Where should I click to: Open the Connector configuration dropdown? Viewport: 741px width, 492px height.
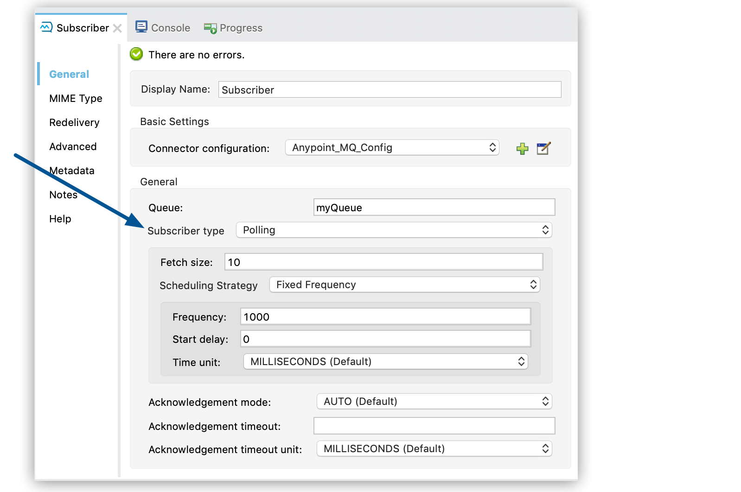pos(392,148)
